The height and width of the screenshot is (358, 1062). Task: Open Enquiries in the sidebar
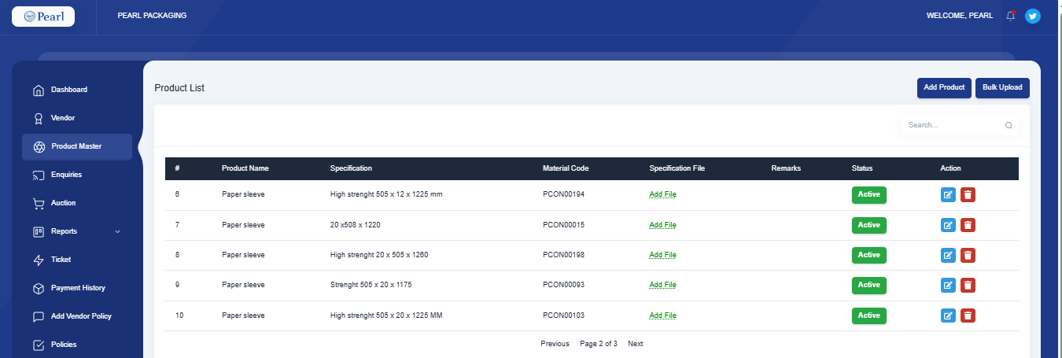coord(66,175)
